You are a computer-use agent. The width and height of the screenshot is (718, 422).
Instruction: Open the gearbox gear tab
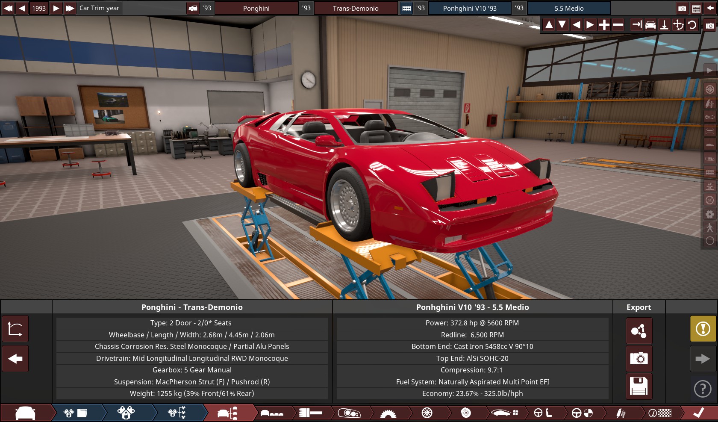click(388, 413)
